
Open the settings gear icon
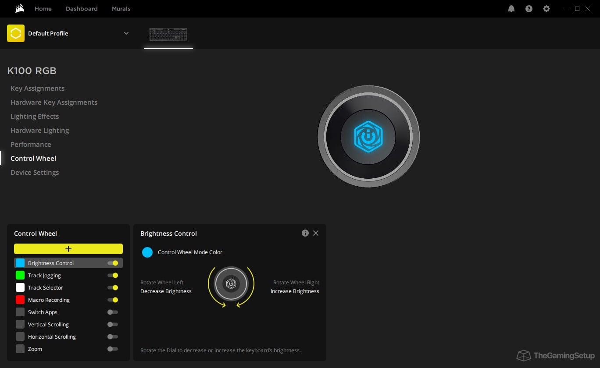pos(546,9)
